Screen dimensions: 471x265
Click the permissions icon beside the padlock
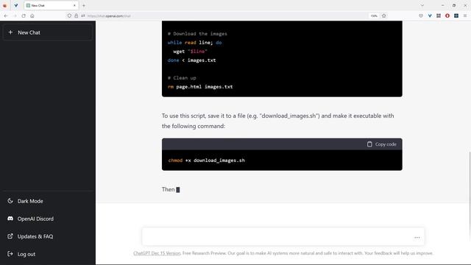tap(83, 15)
